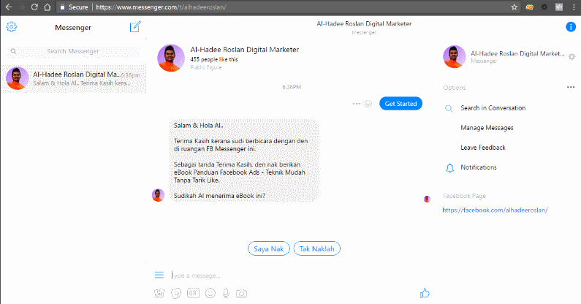The image size is (581, 304).
Task: Click the profile avatar in right panel
Action: (x=455, y=57)
